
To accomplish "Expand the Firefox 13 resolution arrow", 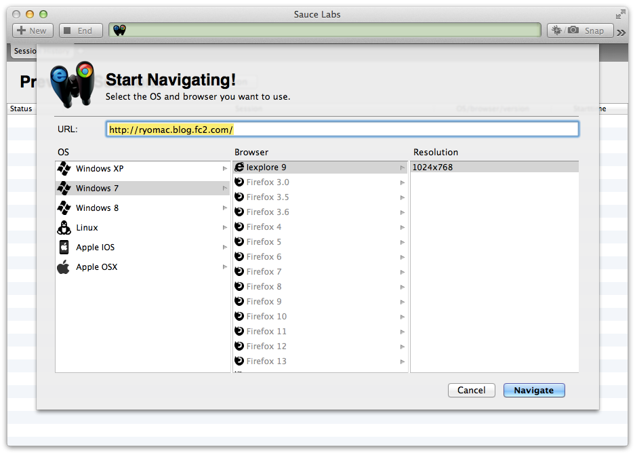I will 402,362.
